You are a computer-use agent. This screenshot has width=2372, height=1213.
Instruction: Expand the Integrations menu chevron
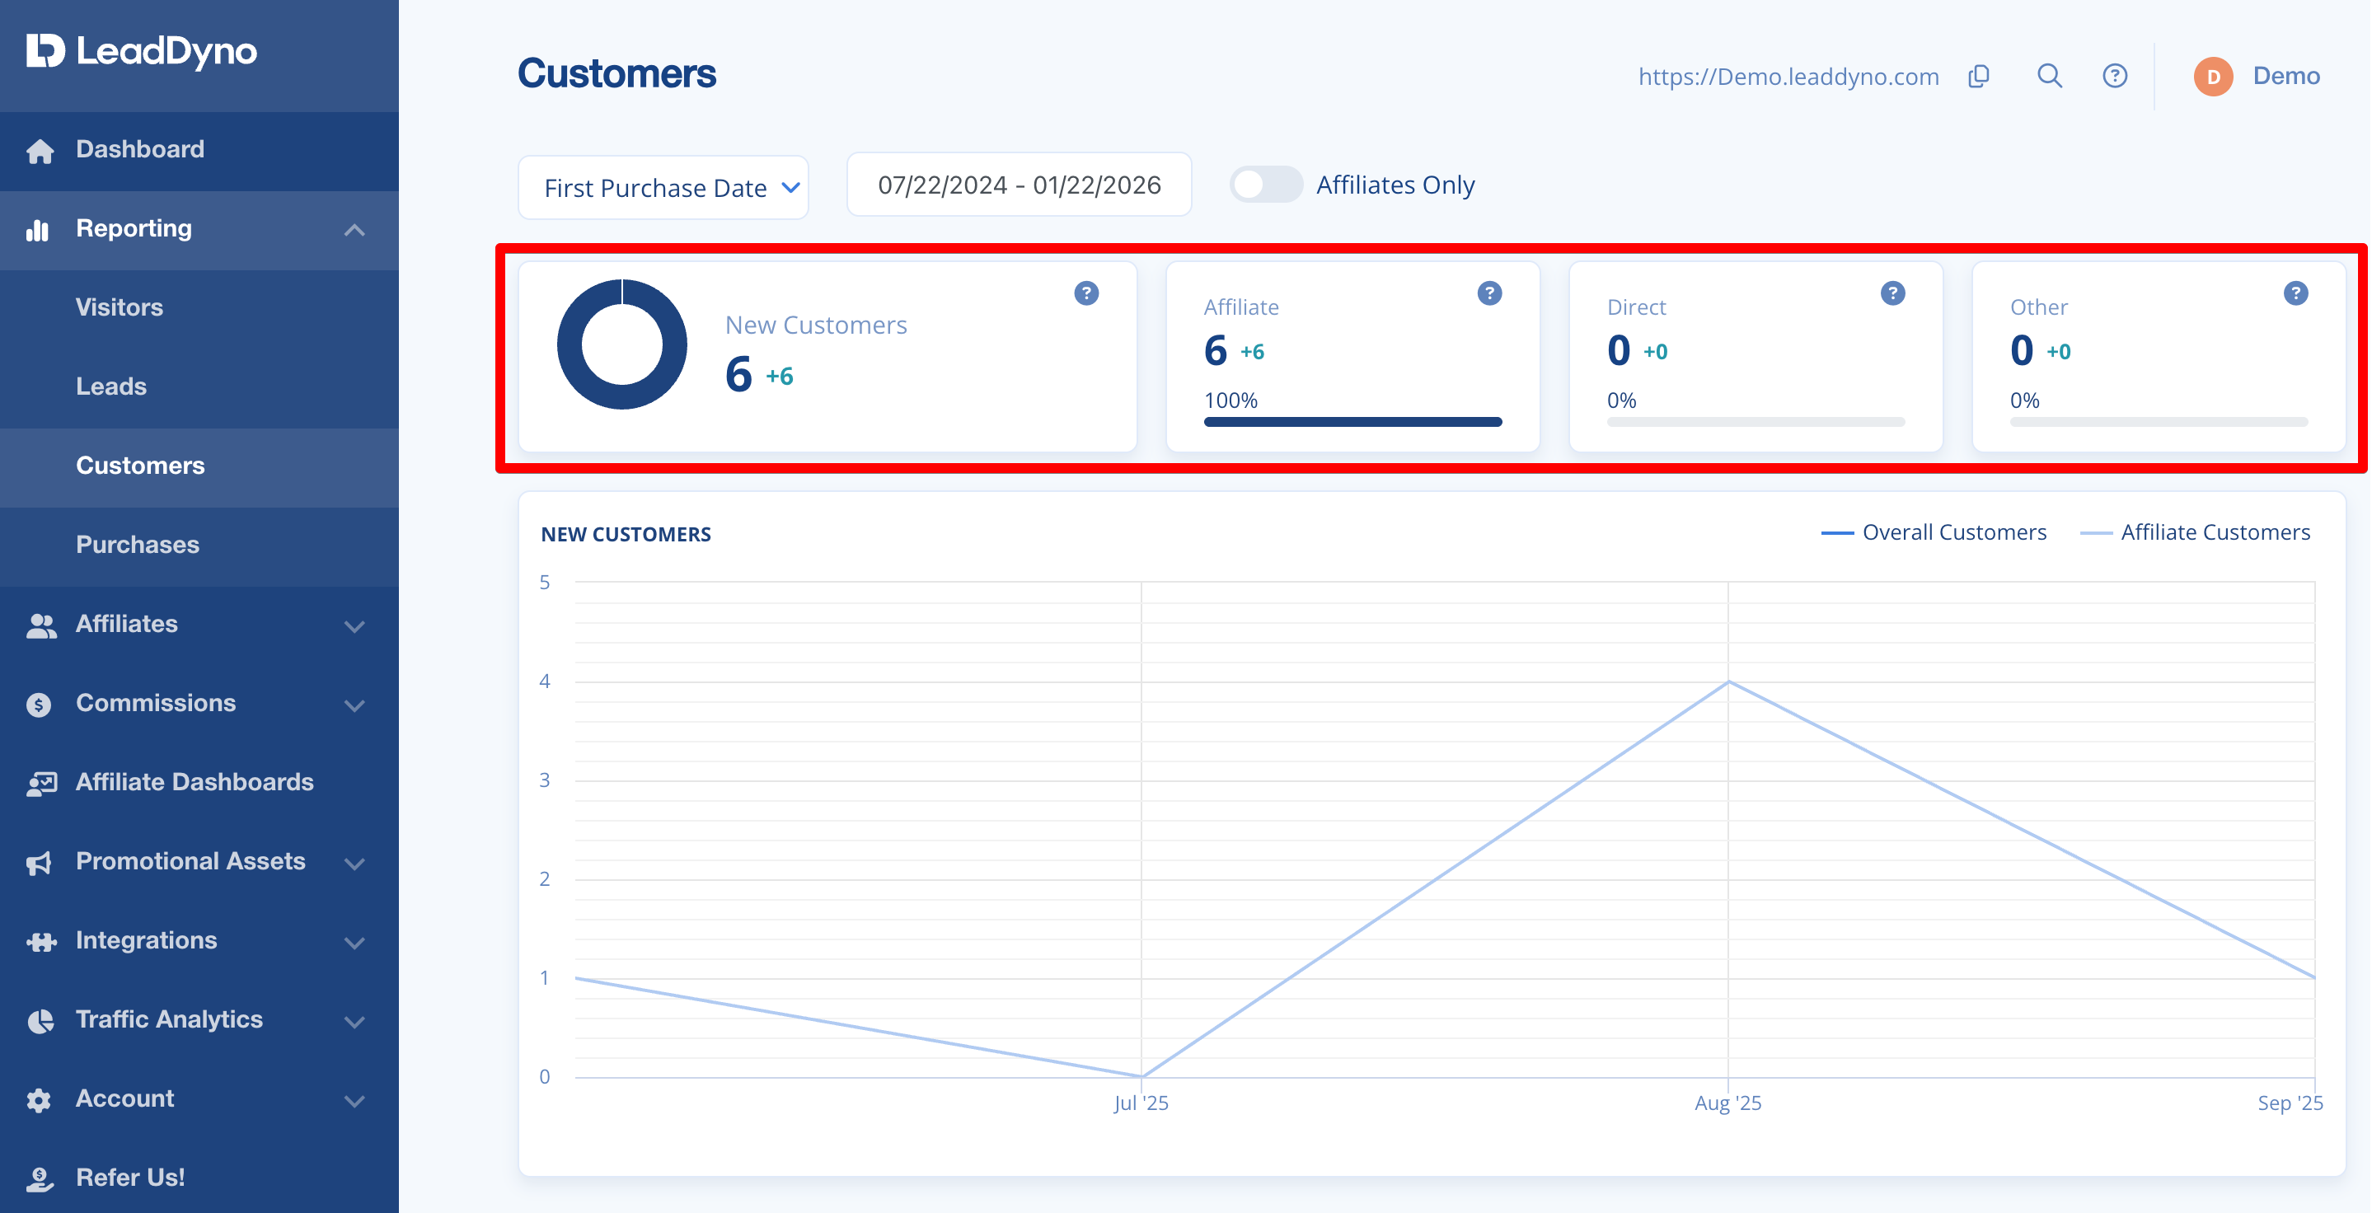coord(354,944)
